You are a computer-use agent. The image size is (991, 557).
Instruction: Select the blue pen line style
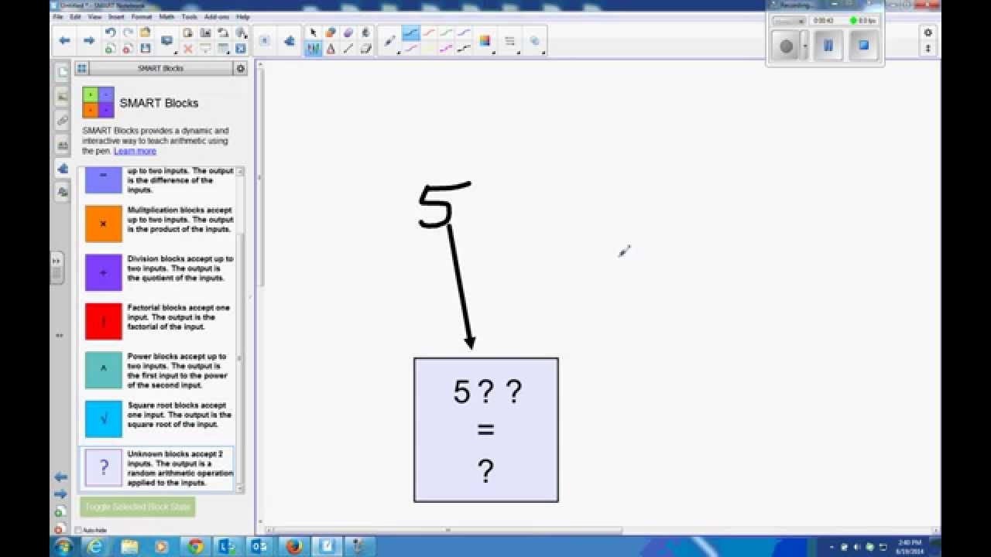tap(410, 32)
